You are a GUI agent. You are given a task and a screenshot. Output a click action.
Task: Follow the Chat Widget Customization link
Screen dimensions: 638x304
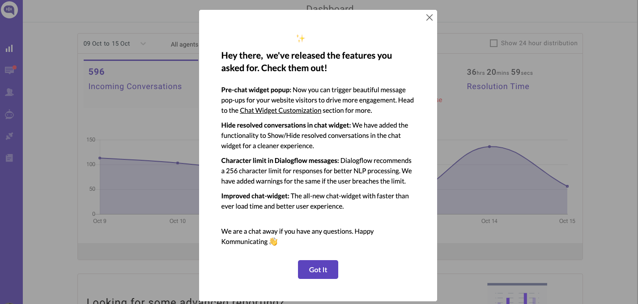coord(280,111)
